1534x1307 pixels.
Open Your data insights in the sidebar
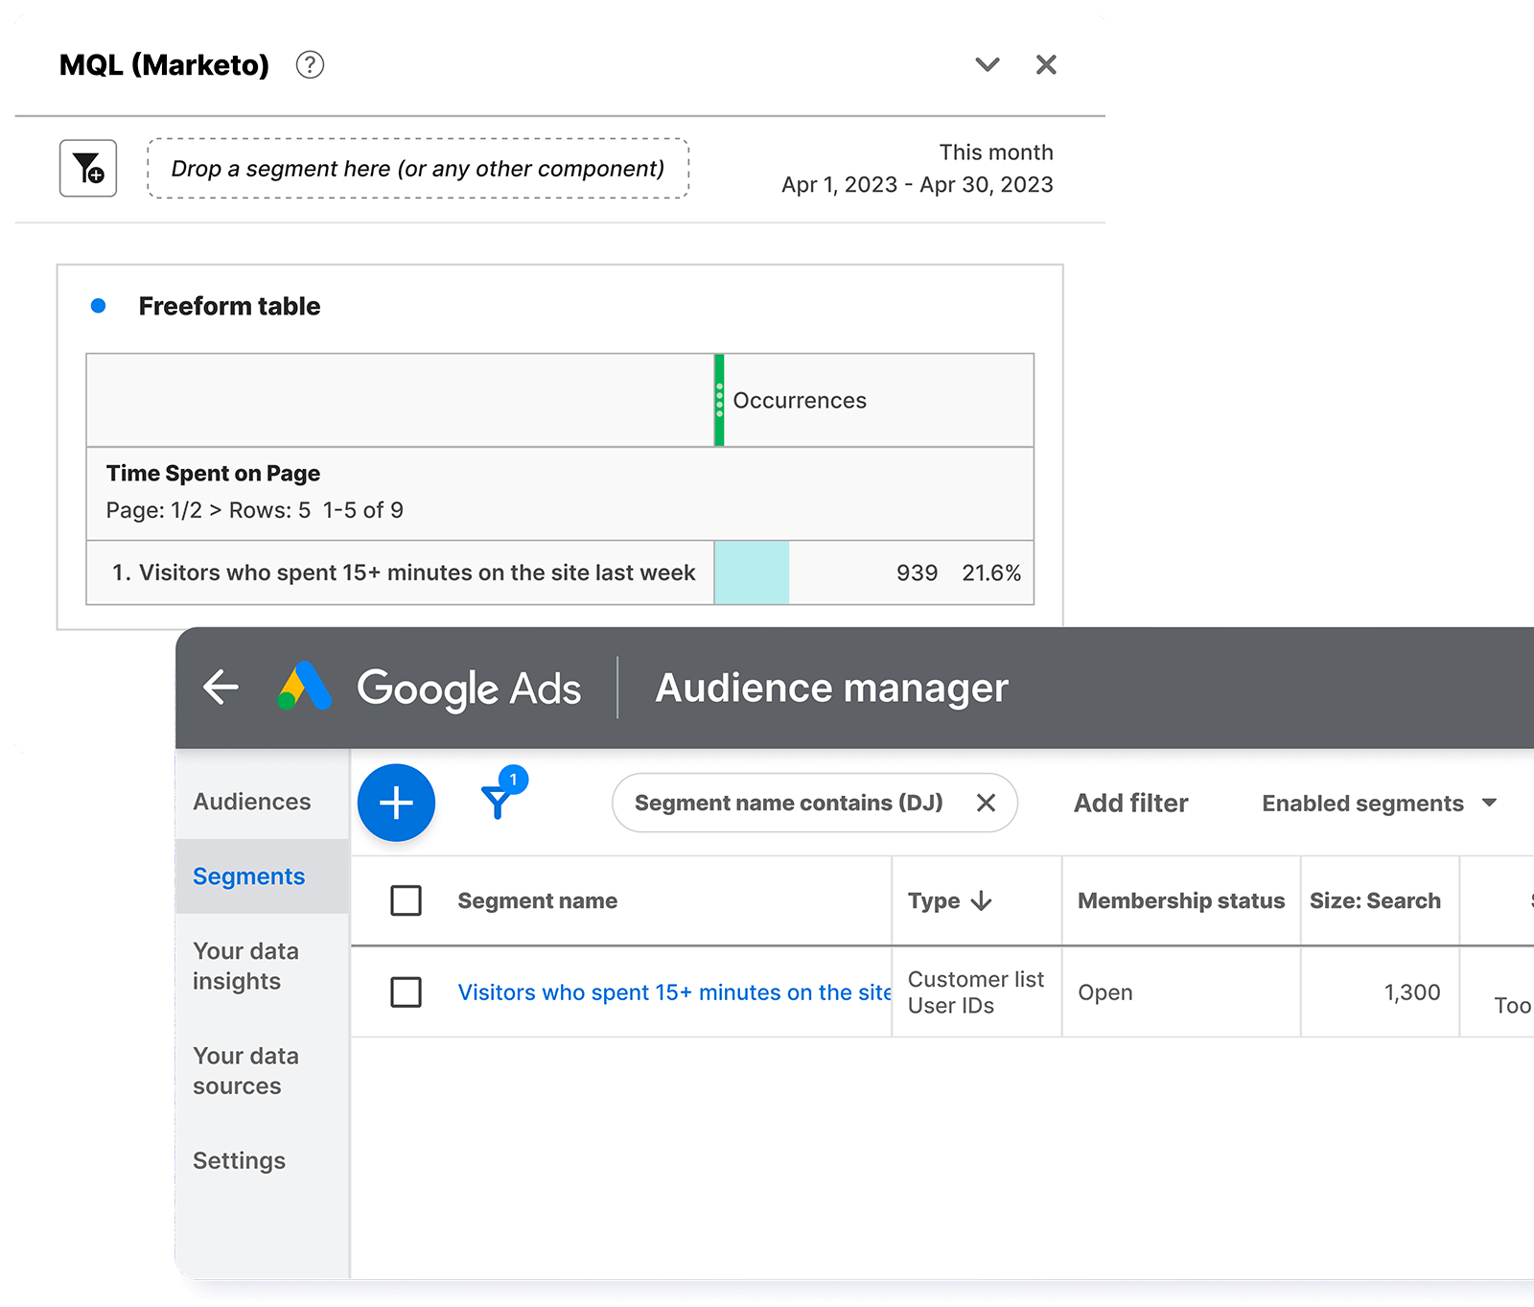tap(245, 967)
